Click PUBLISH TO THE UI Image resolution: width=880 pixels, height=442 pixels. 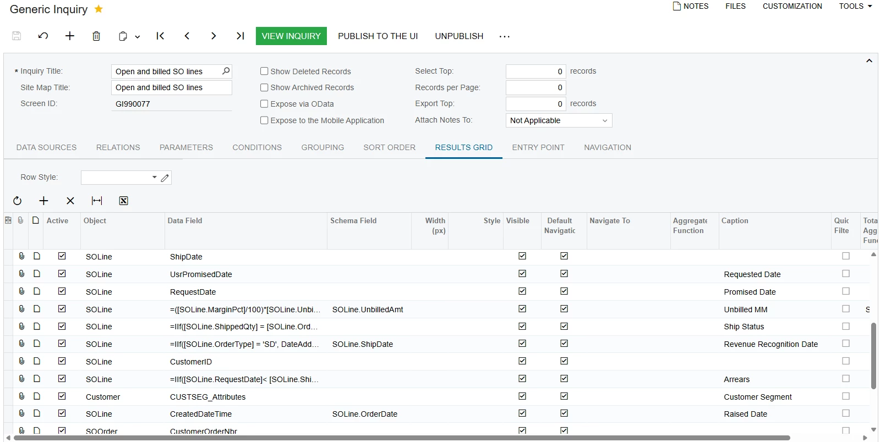coord(378,36)
